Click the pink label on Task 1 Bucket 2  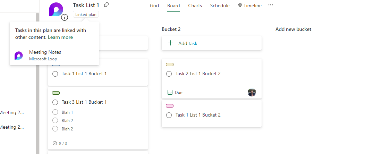[170, 106]
